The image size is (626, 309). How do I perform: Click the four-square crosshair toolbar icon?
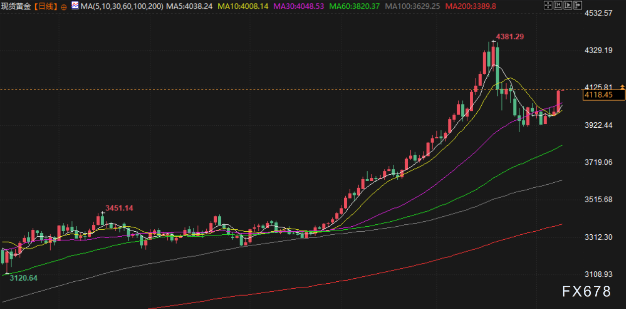point(548,6)
